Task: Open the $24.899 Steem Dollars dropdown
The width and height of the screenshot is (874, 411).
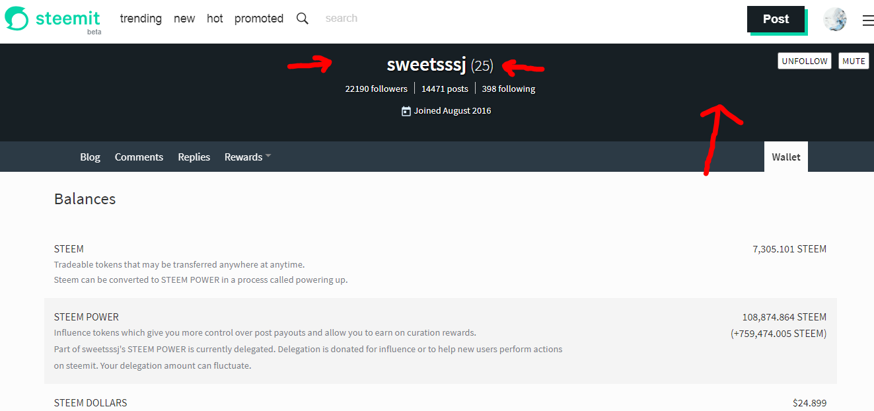Action: pyautogui.click(x=809, y=403)
